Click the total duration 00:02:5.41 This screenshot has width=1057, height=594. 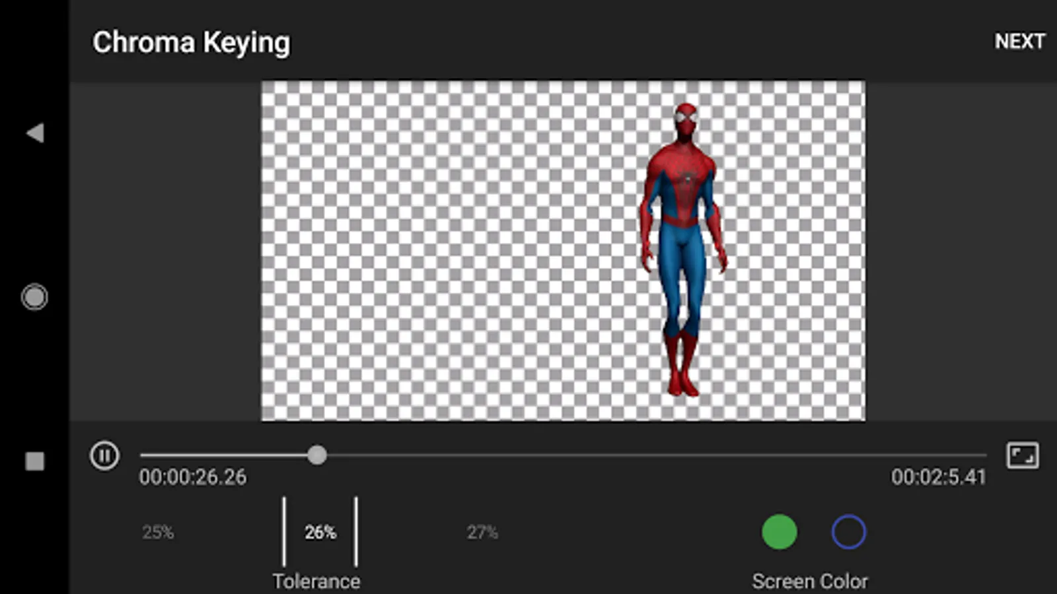point(938,477)
